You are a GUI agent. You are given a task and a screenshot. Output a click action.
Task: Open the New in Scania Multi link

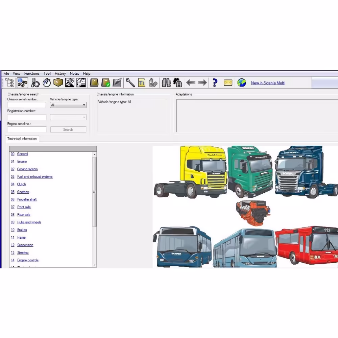tap(267, 83)
